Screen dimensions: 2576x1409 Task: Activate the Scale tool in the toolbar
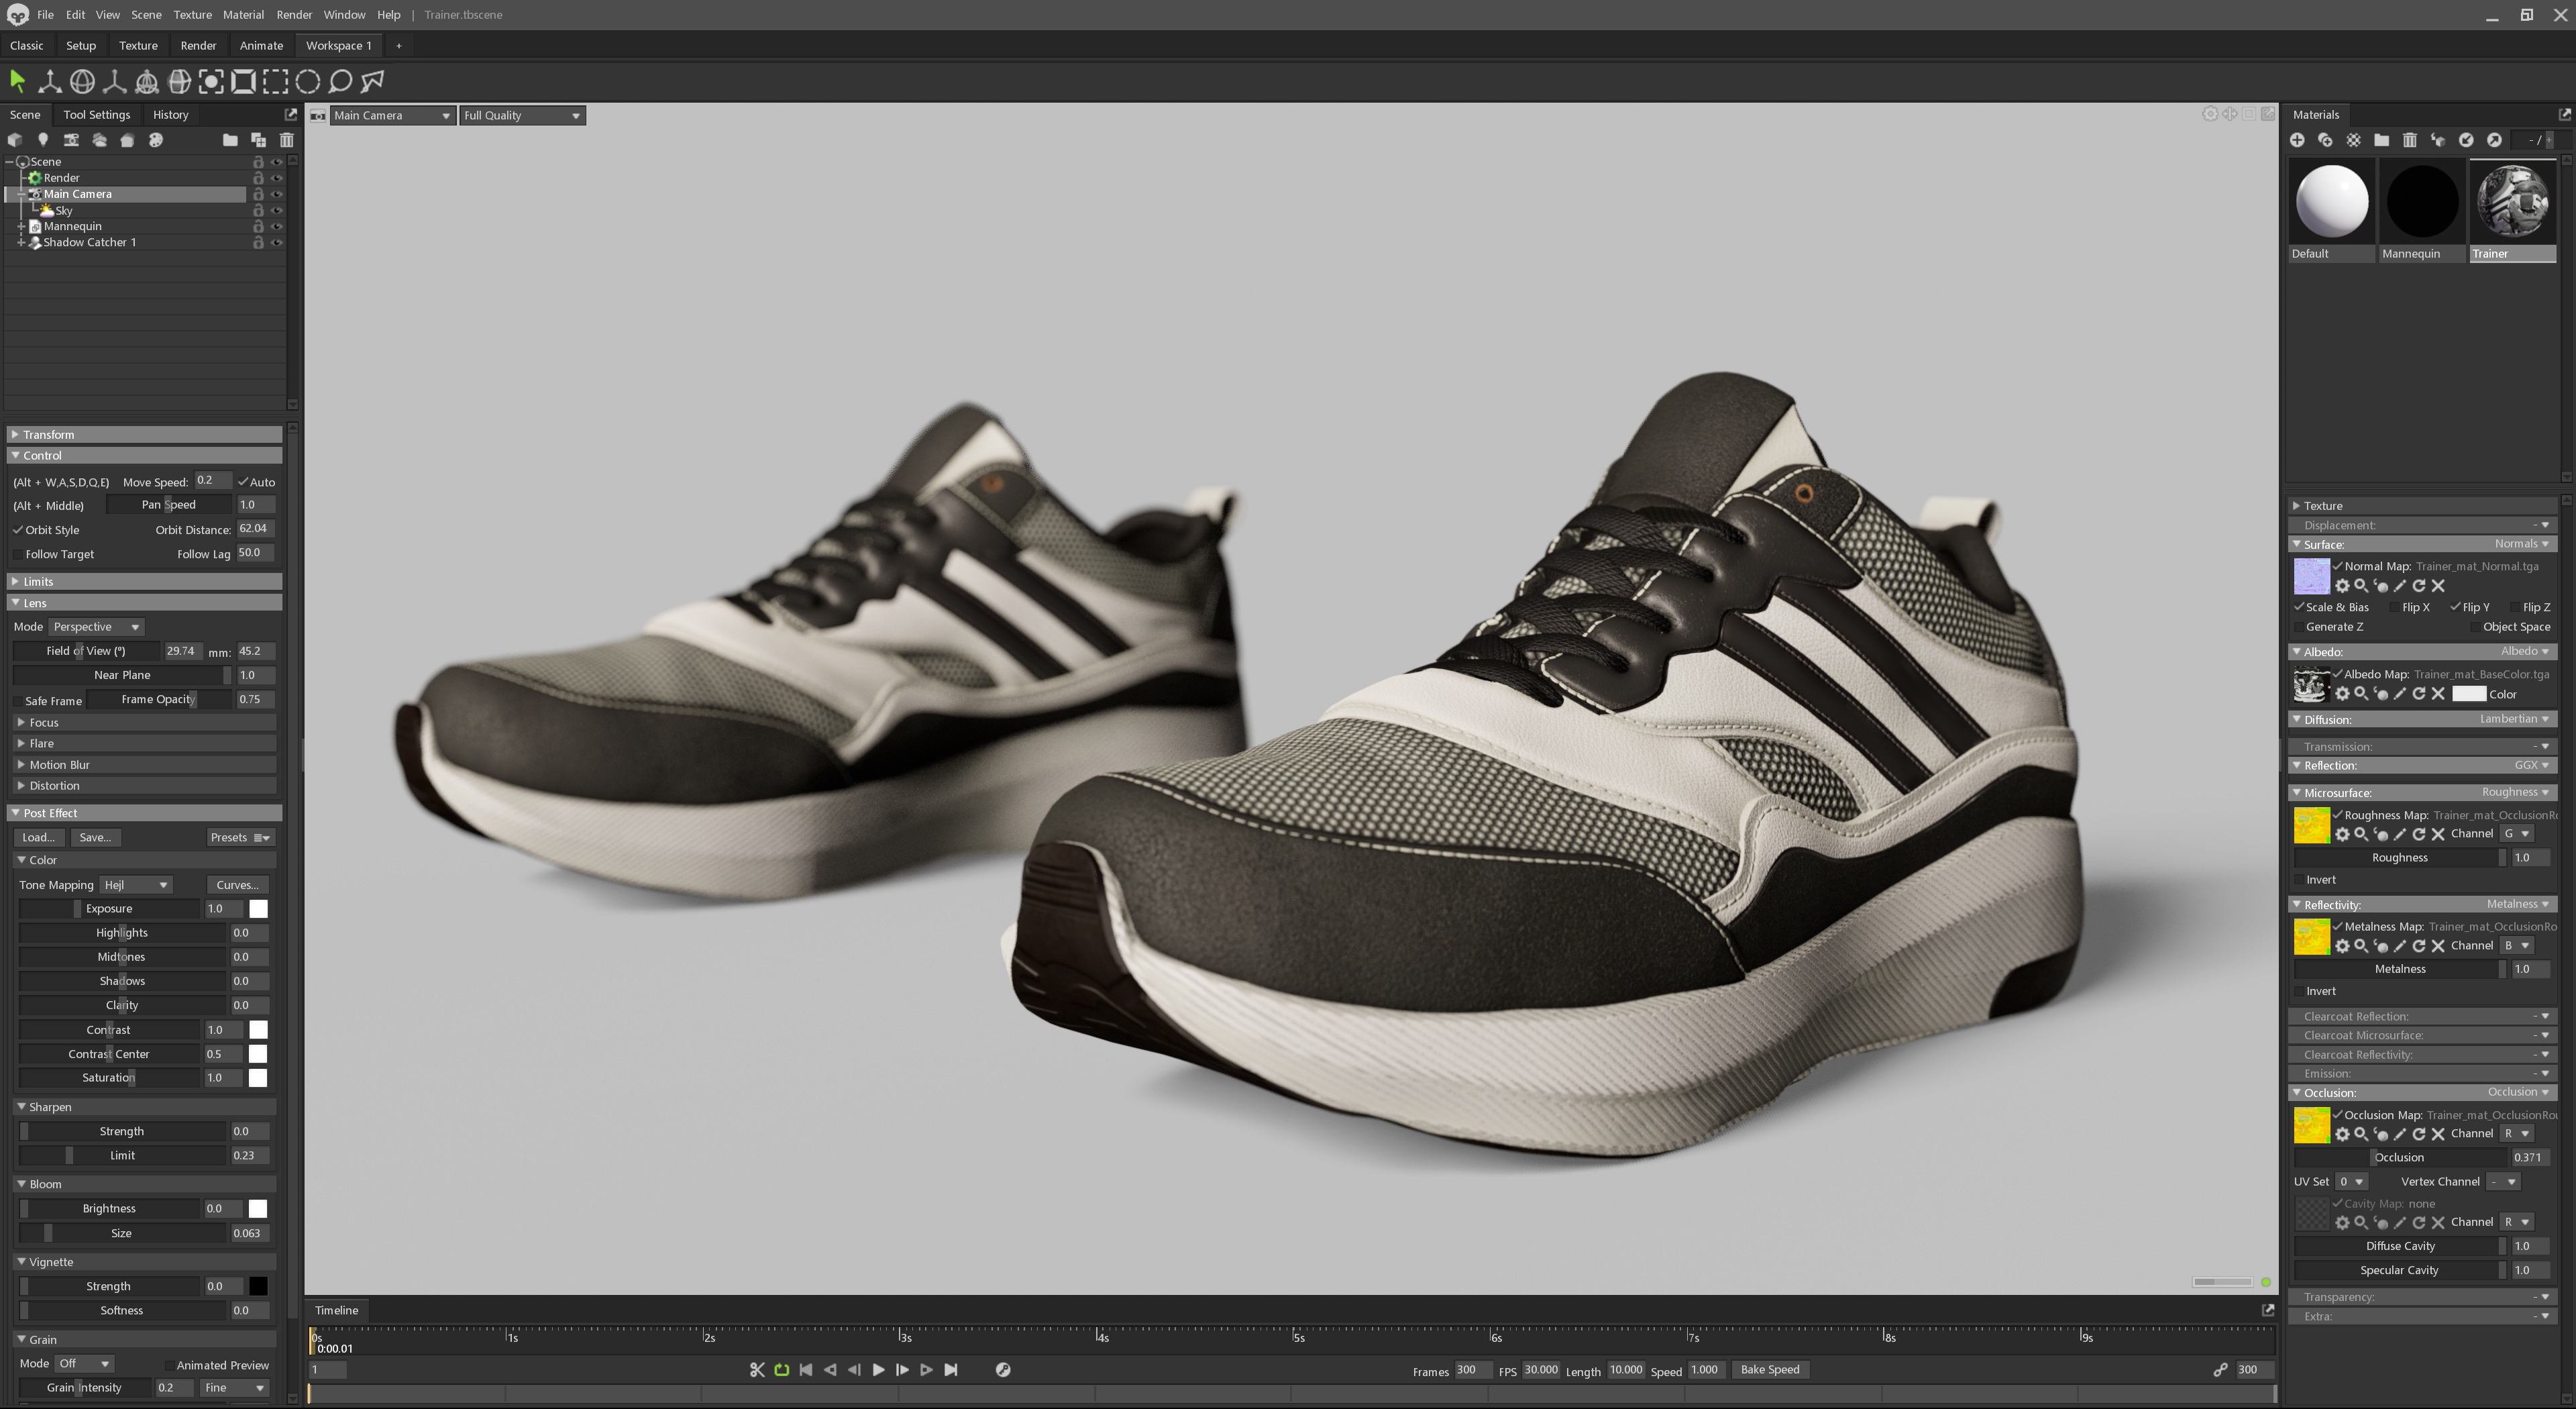(114, 82)
